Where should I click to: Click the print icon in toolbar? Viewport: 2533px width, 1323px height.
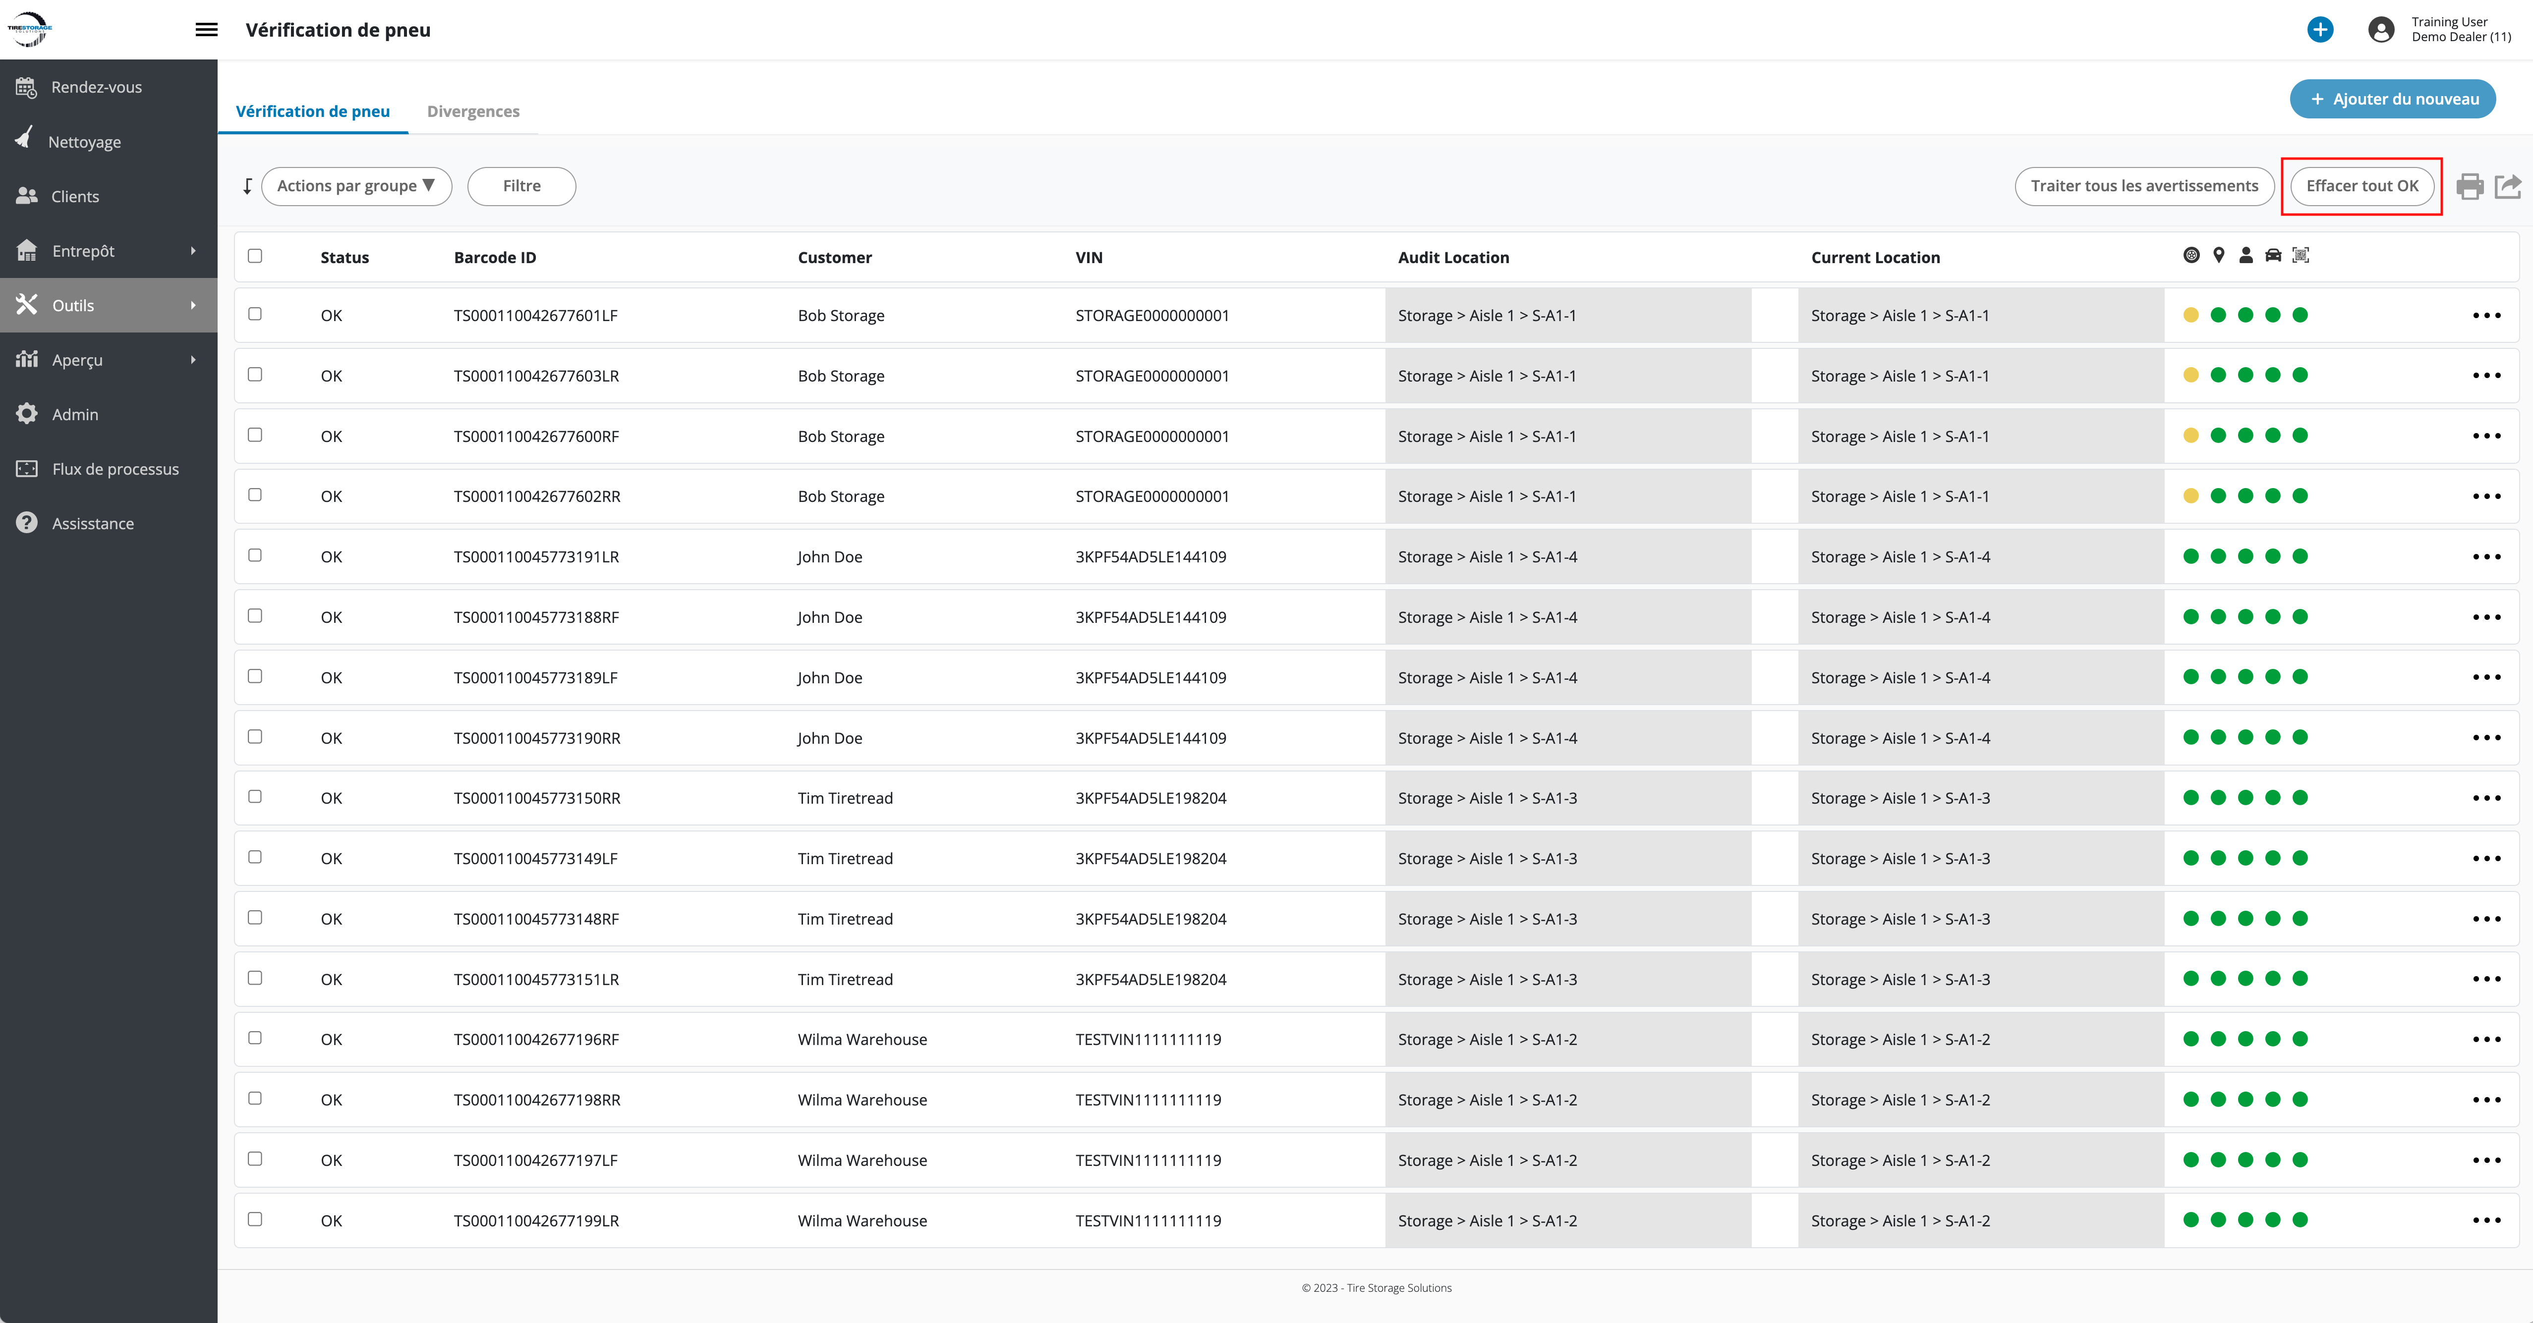(x=2469, y=186)
